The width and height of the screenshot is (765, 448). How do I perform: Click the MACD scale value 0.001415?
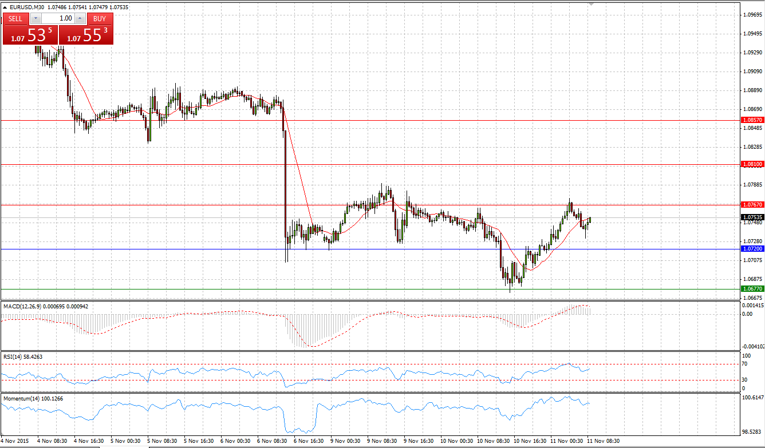(752, 307)
